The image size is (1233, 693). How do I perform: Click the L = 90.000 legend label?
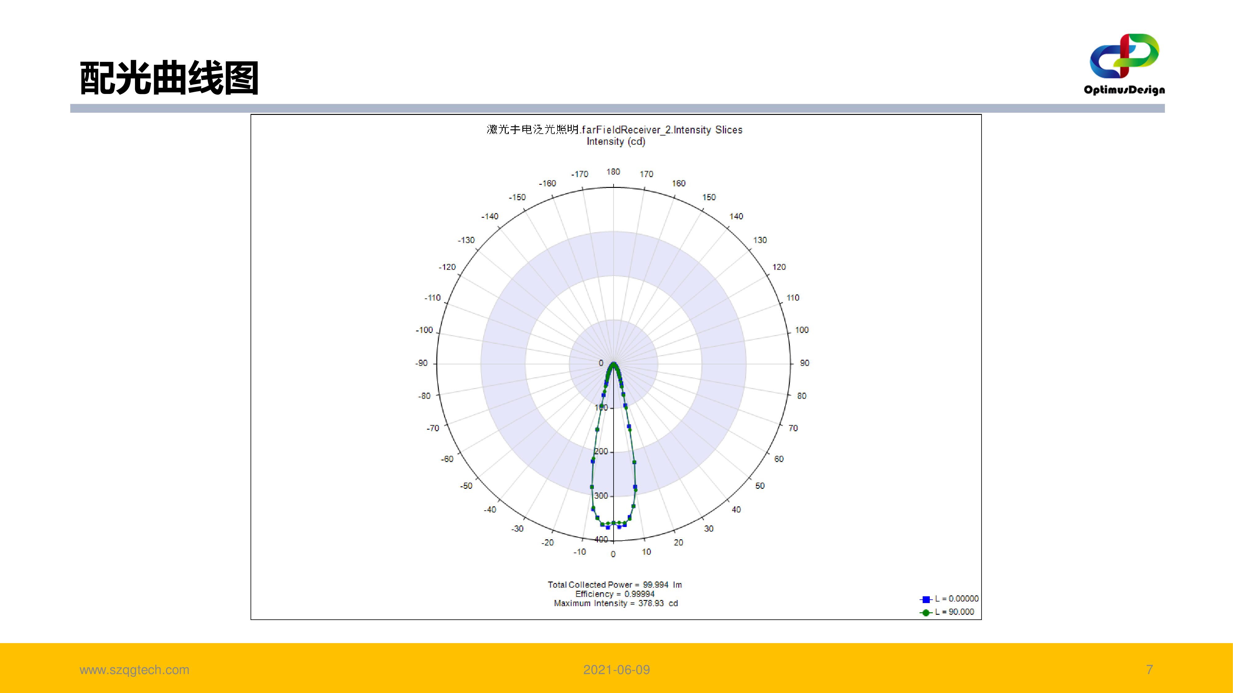pos(954,612)
